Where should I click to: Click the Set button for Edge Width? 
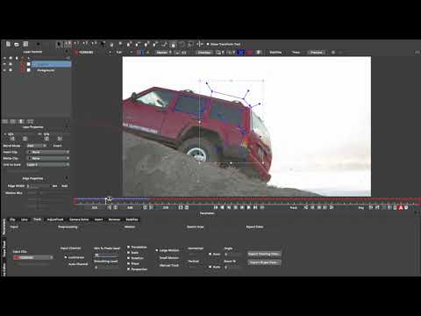(x=54, y=186)
